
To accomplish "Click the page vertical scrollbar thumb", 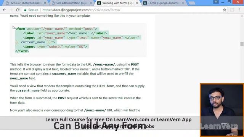I will pyautogui.click(x=242, y=44).
